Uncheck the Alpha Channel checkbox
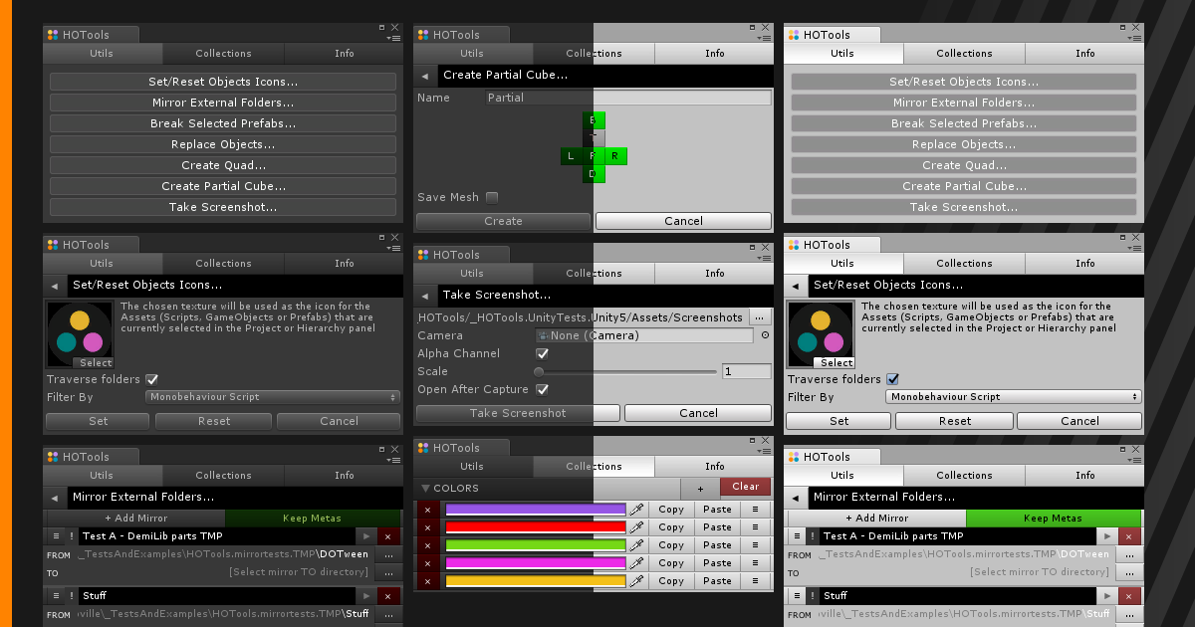The height and width of the screenshot is (627, 1195). 543,354
